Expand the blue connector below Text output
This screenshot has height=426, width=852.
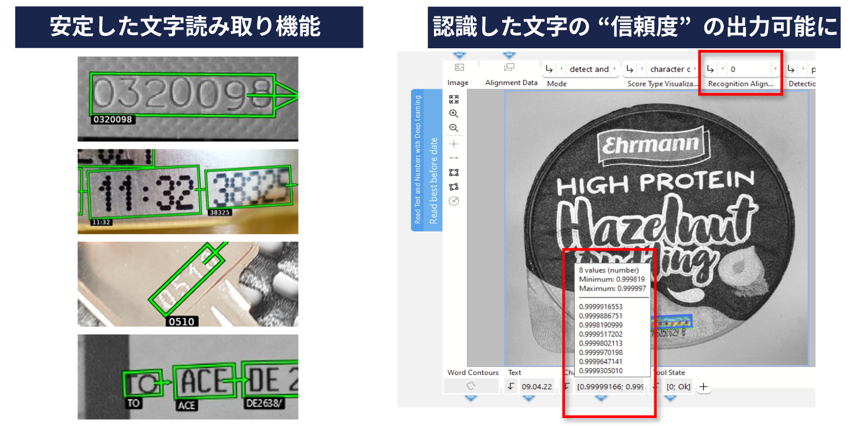coord(529,399)
